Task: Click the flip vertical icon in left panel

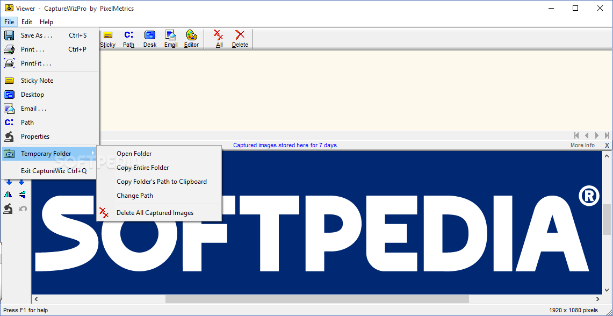Action: click(x=22, y=195)
